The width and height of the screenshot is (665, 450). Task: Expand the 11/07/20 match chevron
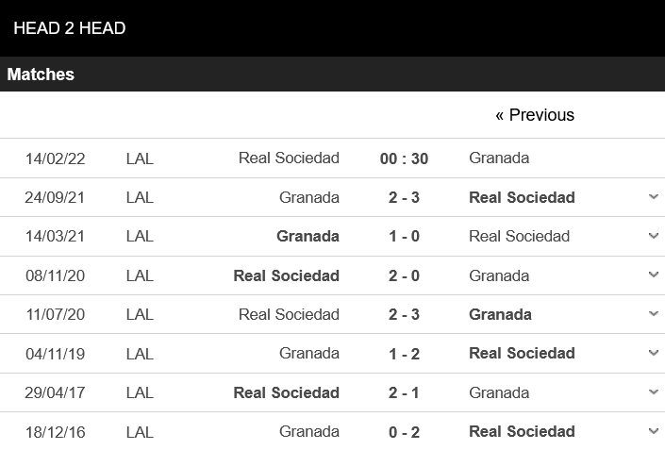pyautogui.click(x=653, y=314)
